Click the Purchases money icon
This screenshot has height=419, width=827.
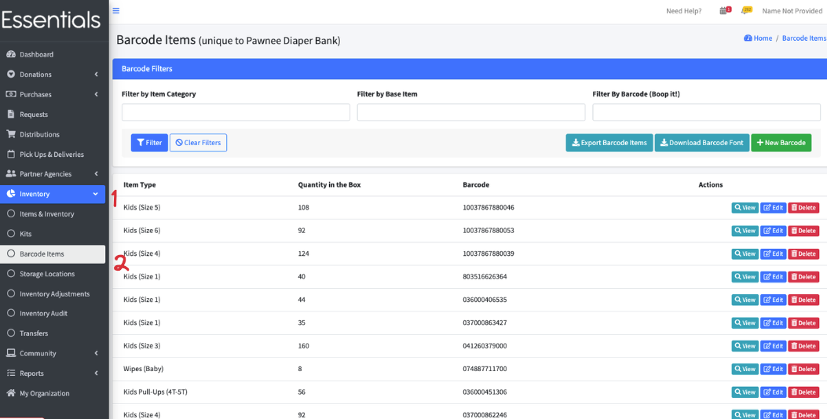click(x=10, y=94)
